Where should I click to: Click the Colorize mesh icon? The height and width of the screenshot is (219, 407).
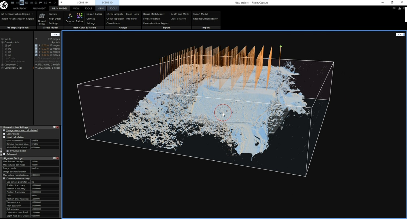(70, 16)
